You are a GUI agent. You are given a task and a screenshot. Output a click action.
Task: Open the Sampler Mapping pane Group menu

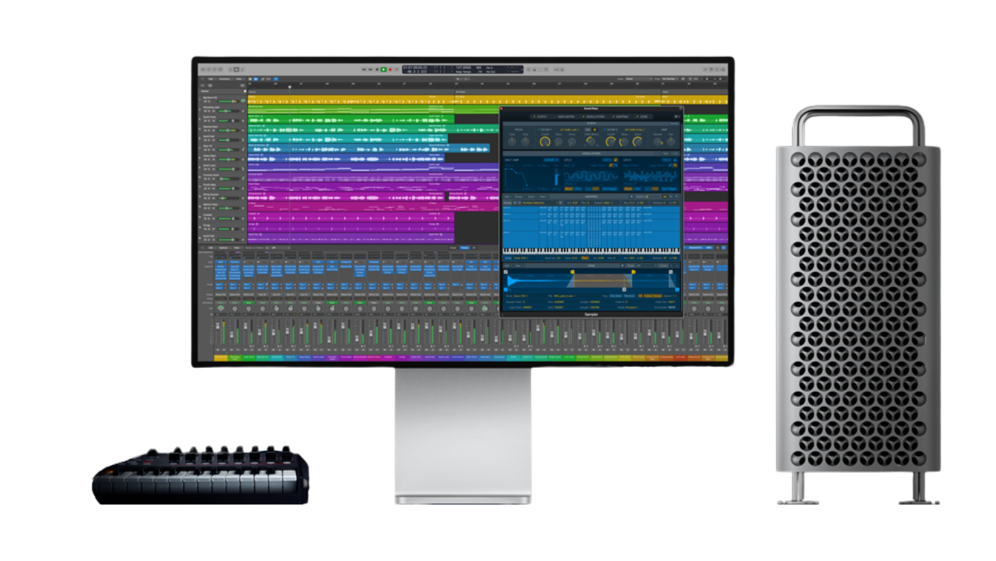(520, 197)
